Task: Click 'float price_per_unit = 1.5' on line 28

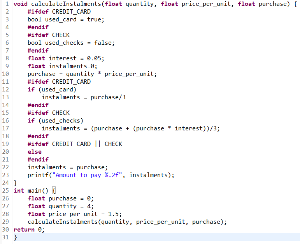Action: (x=75, y=214)
